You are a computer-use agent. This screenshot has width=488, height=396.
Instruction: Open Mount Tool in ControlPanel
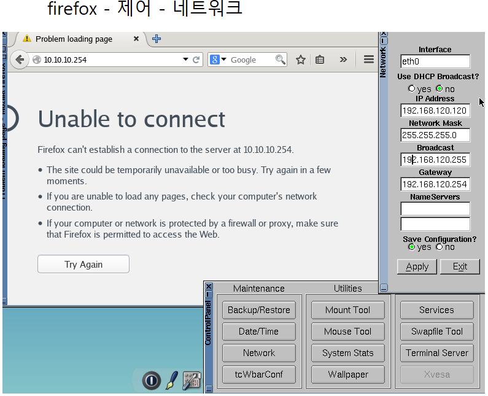point(348,310)
